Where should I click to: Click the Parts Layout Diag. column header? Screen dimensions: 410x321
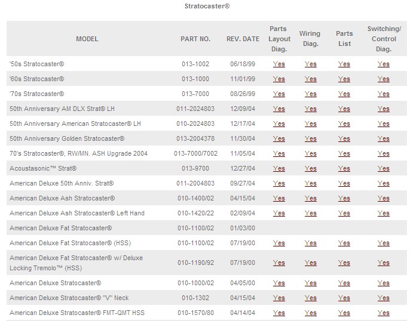click(279, 39)
